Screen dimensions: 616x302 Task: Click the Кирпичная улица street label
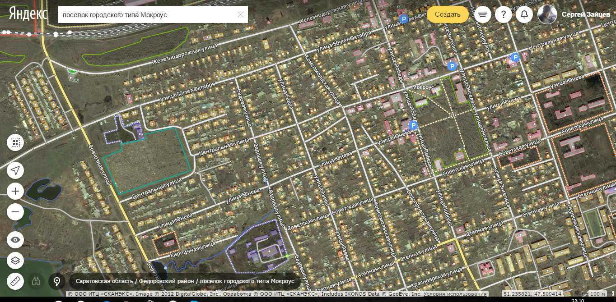coord(193,250)
